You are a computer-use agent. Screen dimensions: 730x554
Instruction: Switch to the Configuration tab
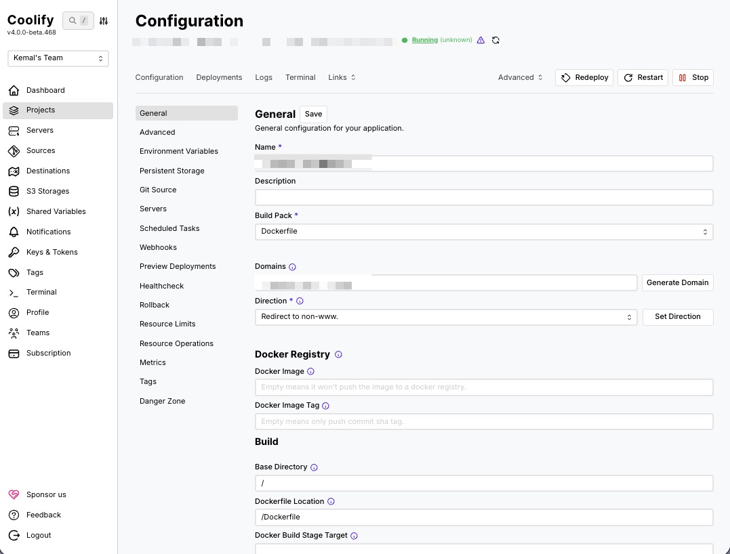click(159, 77)
